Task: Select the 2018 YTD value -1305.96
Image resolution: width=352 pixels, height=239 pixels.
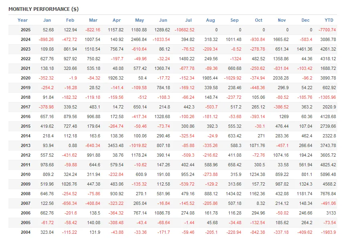Action: point(327,97)
